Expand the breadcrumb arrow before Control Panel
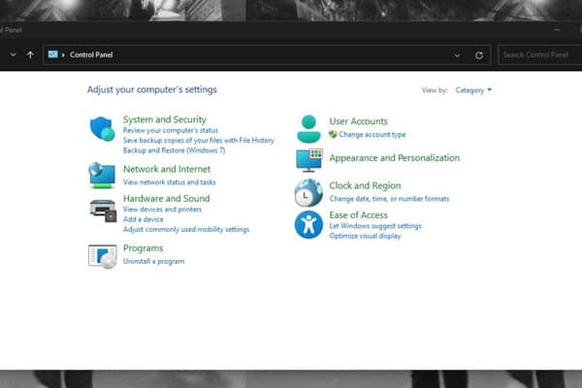This screenshot has width=582, height=388. click(63, 55)
